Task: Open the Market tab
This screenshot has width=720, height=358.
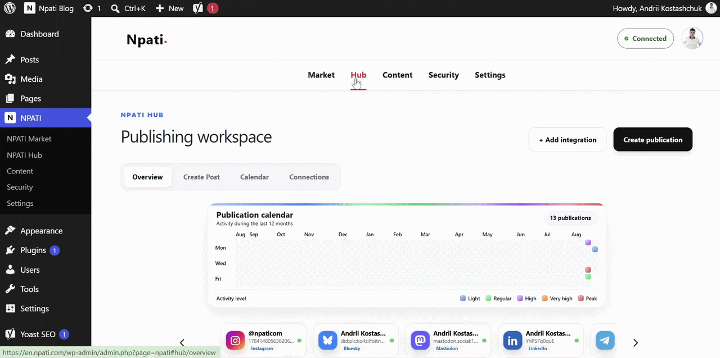Action: coord(321,75)
